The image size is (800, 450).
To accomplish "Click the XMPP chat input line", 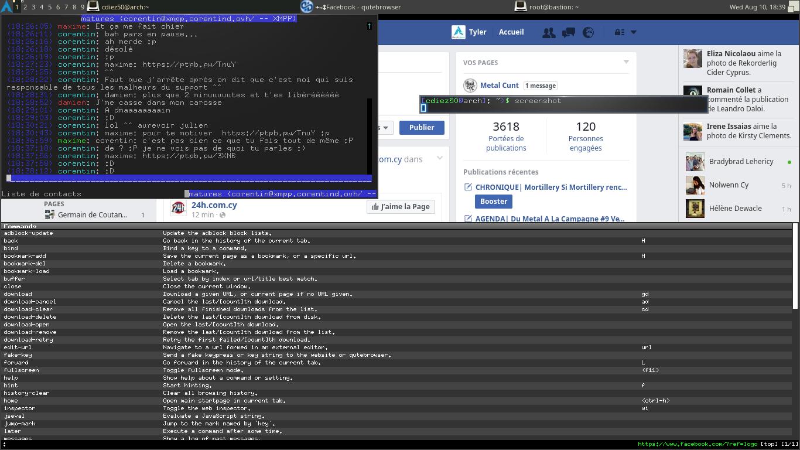I will tap(189, 179).
